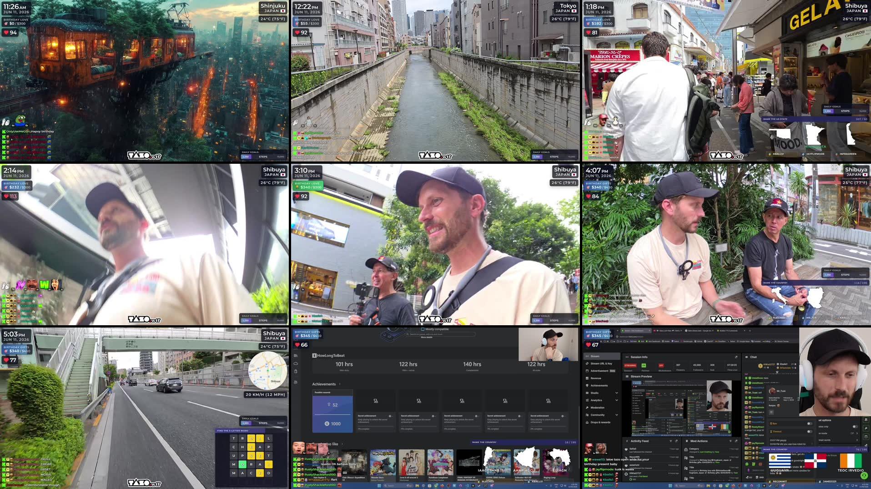Click the Xbox app search field

440,334
